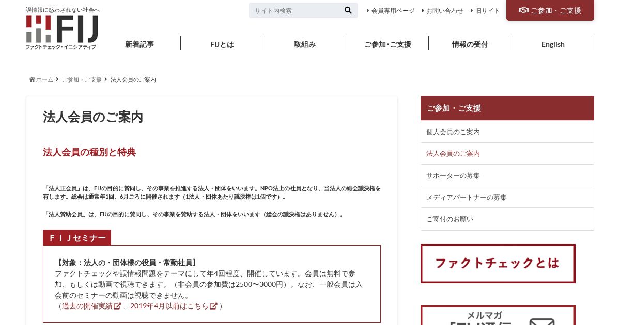Click メルマガ FIJ通信 banner
This screenshot has width=620, height=325.
coord(498,315)
